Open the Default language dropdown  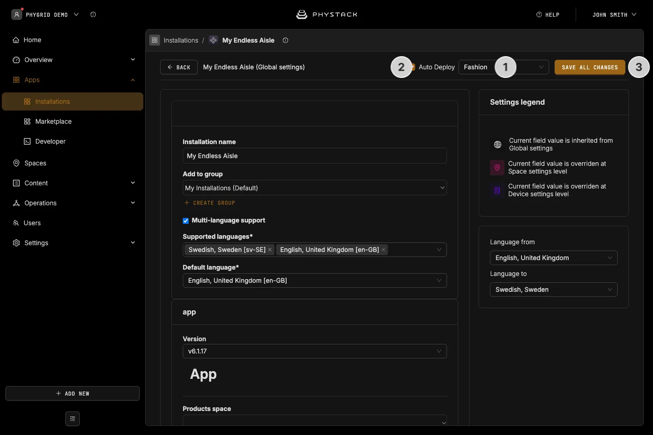click(x=315, y=280)
